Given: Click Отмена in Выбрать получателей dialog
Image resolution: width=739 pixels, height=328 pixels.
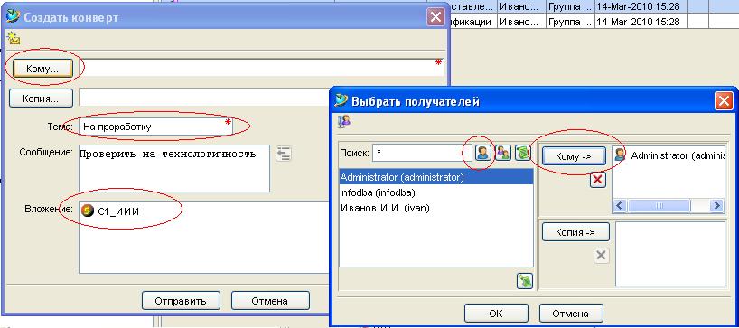Looking at the screenshot, I should (571, 313).
